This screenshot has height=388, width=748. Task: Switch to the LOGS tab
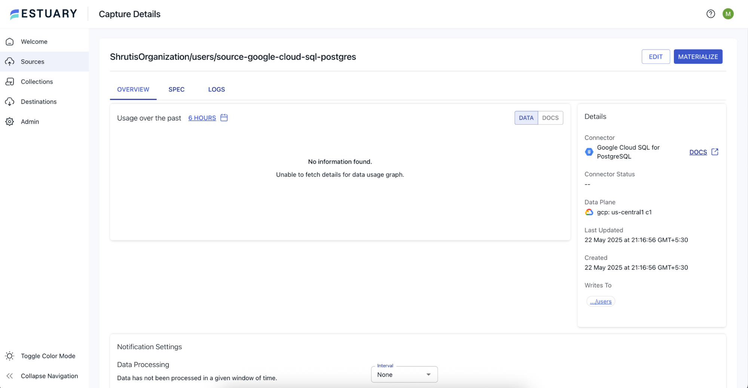[216, 89]
